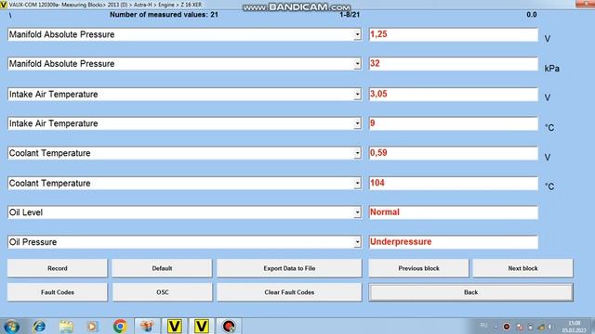The image size is (595, 334).
Task: Select the 1,25 voltage value field
Action: click(454, 34)
